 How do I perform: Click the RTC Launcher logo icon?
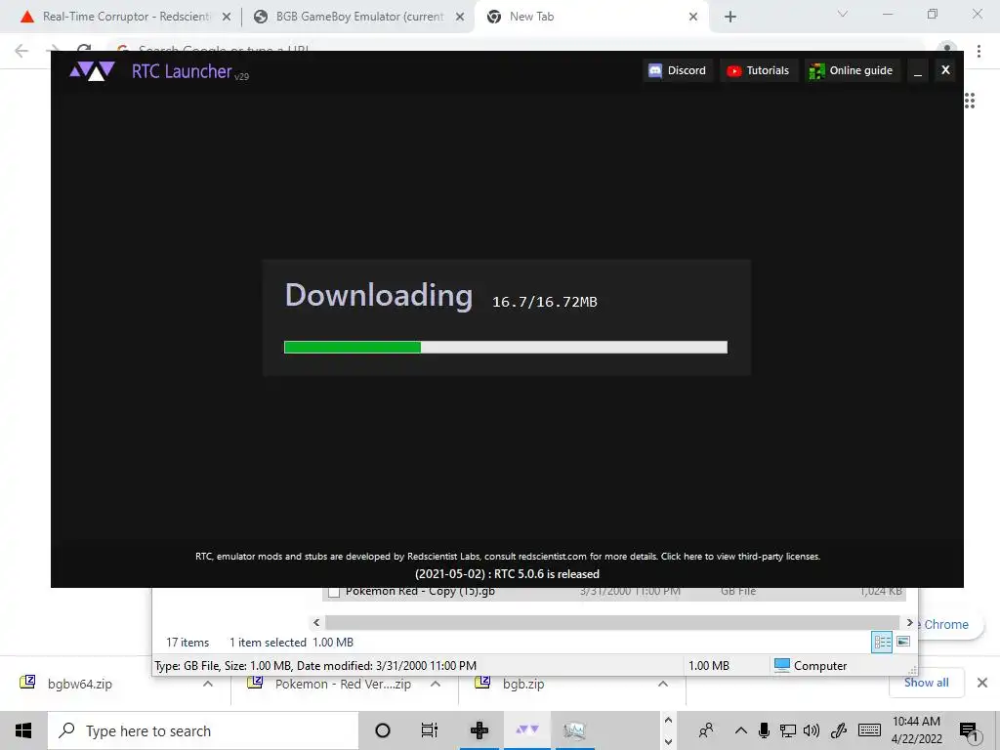point(93,70)
